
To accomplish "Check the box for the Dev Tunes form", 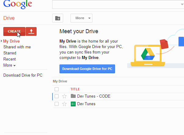I will (x=56, y=104).
